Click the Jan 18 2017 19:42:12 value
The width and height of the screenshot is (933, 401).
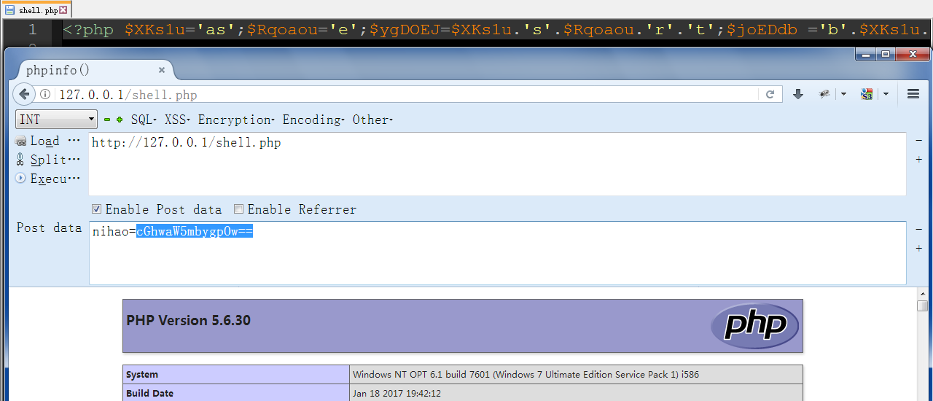397,393
